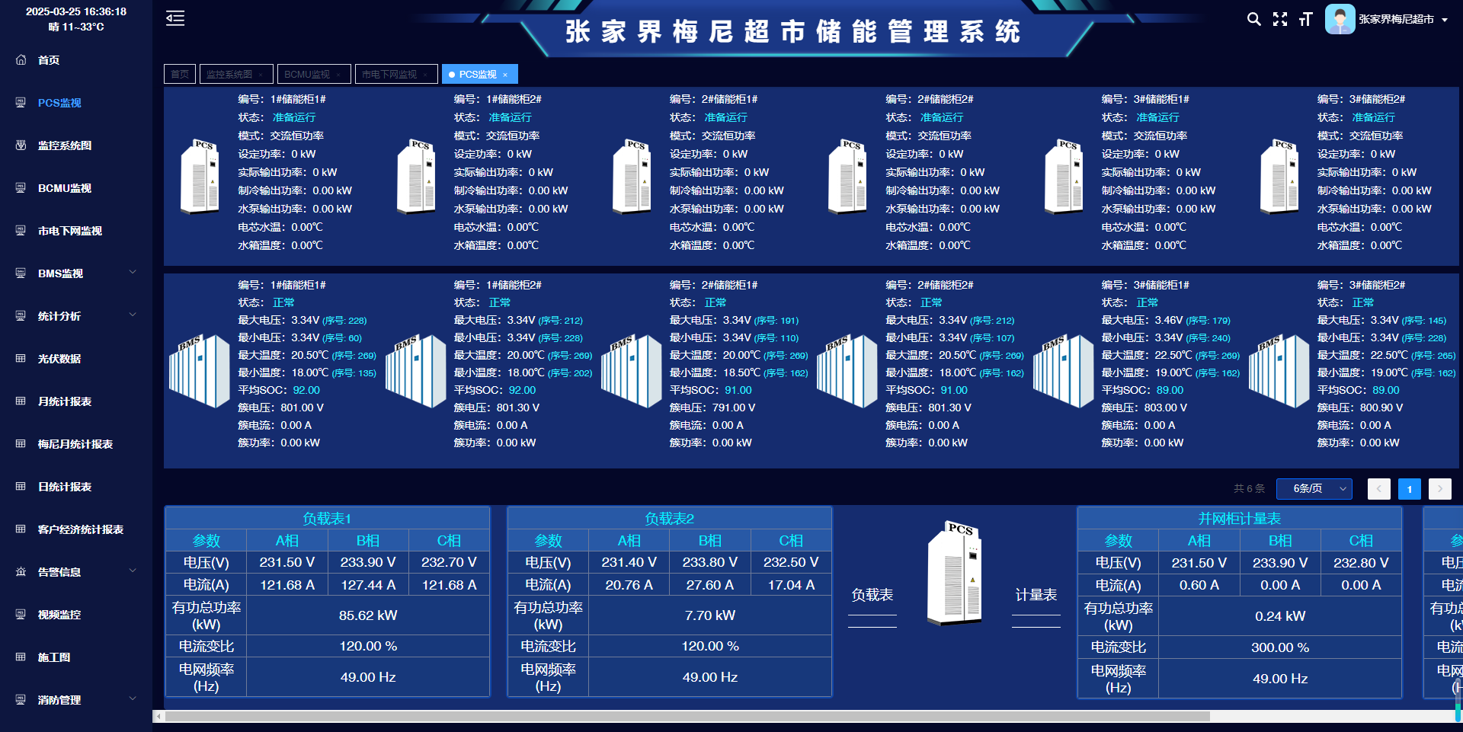Click the BMS battery image of 2#储能柜1#
This screenshot has width=1463, height=732.
point(631,371)
